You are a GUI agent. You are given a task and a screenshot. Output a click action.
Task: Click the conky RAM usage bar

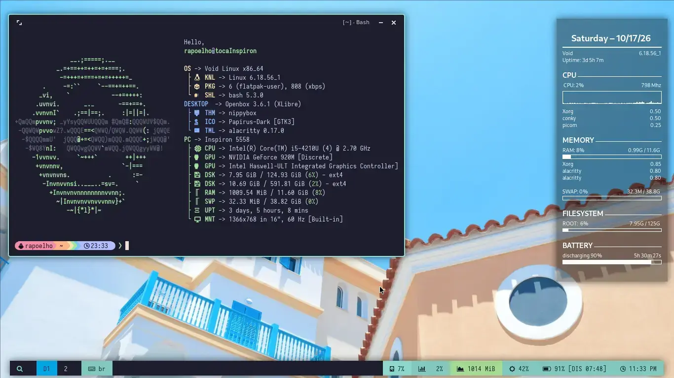(612, 157)
